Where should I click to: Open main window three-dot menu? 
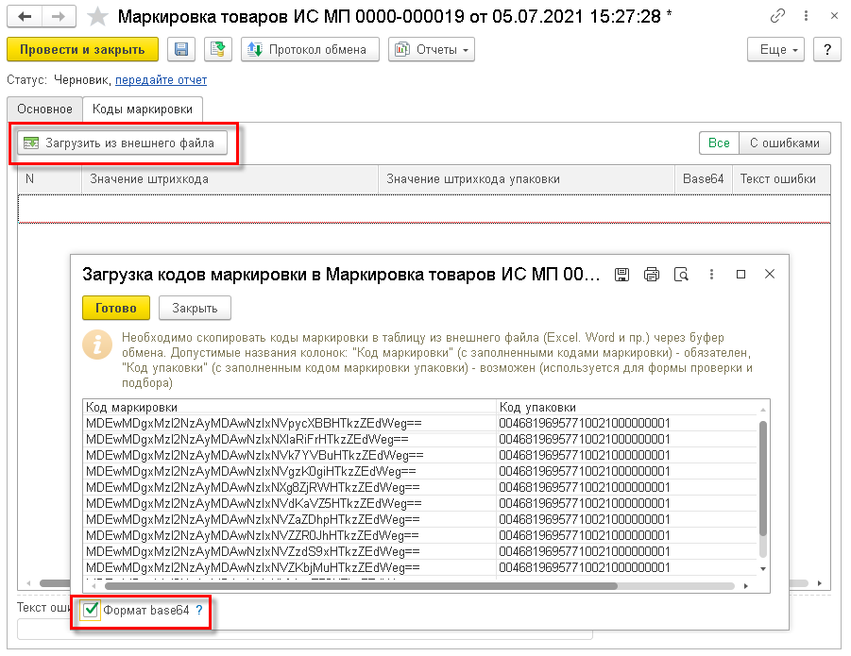pyautogui.click(x=806, y=16)
